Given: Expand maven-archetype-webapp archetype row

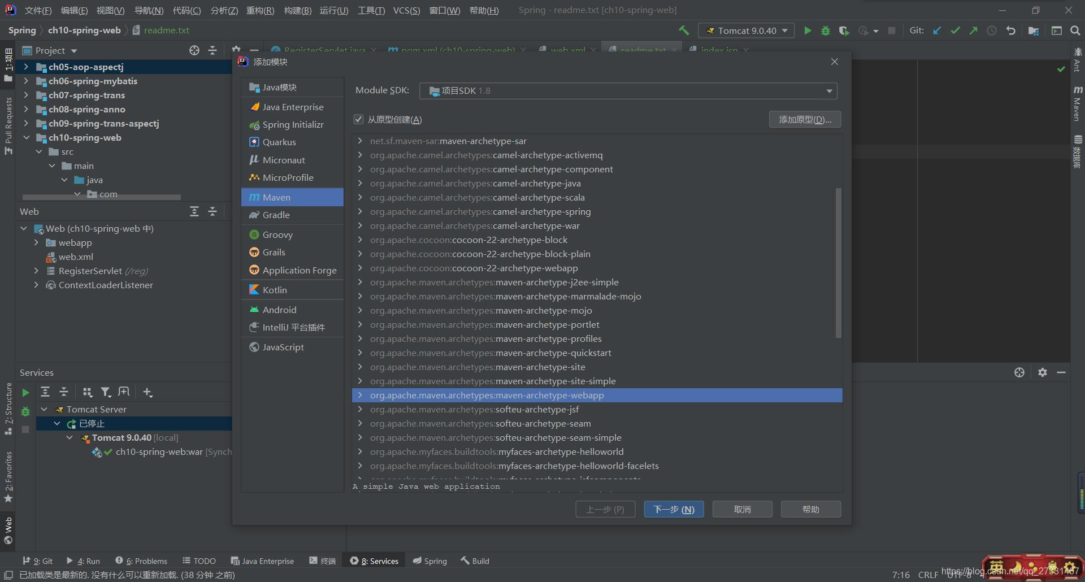Looking at the screenshot, I should [360, 395].
